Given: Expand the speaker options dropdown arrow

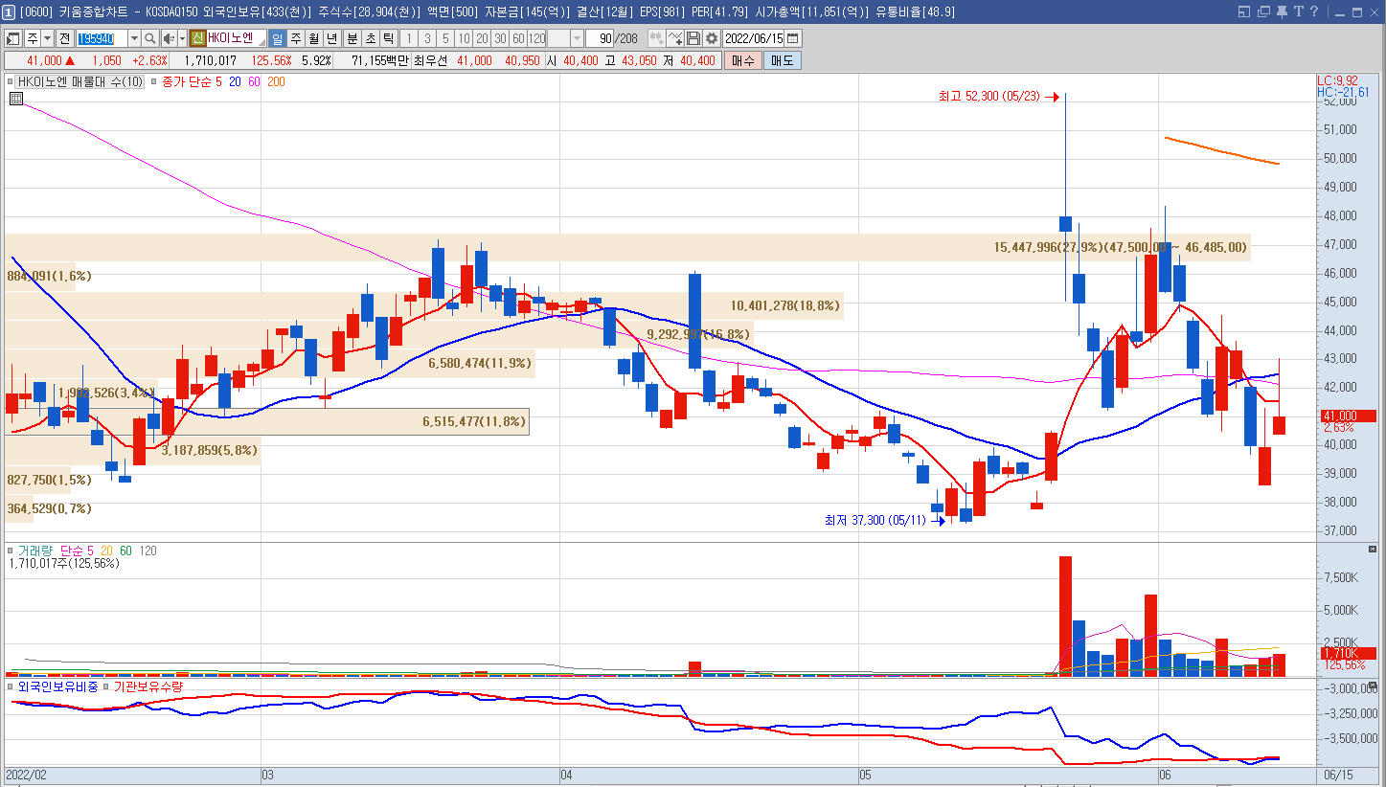Looking at the screenshot, I should coord(182,38).
